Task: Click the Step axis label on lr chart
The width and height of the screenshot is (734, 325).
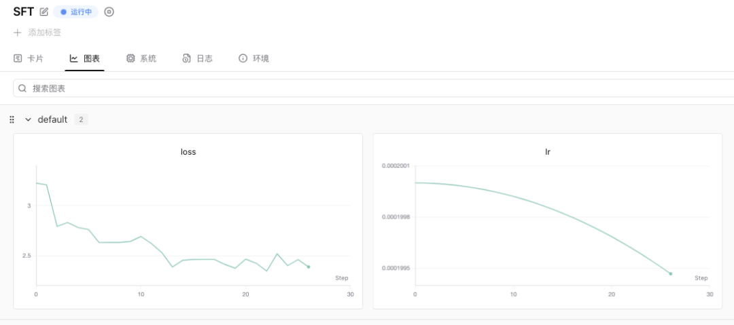Action: [x=701, y=278]
